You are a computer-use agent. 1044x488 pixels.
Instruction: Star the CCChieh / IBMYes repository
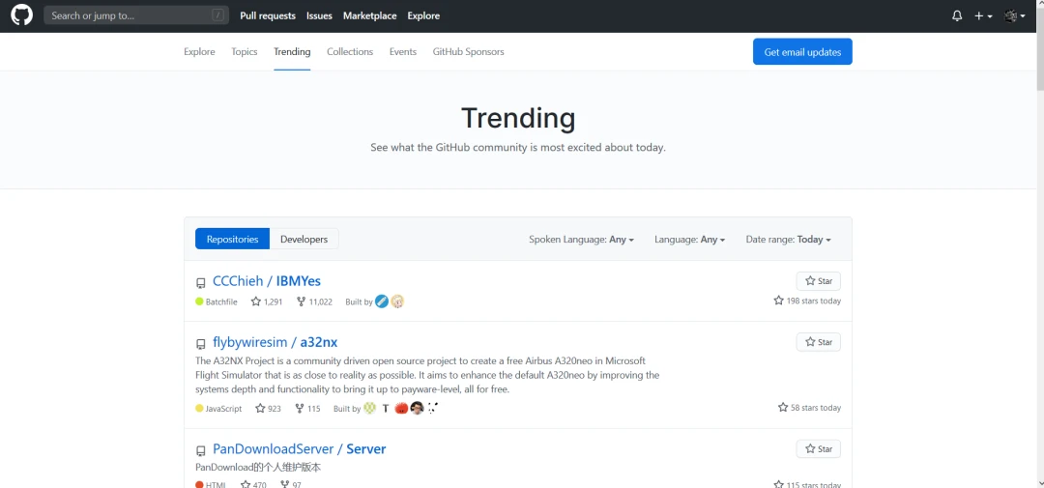pyautogui.click(x=818, y=281)
